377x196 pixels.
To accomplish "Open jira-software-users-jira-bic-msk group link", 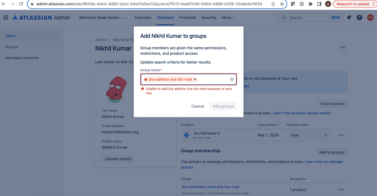I will tap(211, 187).
